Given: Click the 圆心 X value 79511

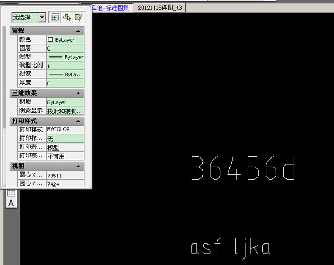Looking at the screenshot, I should coord(65,175).
